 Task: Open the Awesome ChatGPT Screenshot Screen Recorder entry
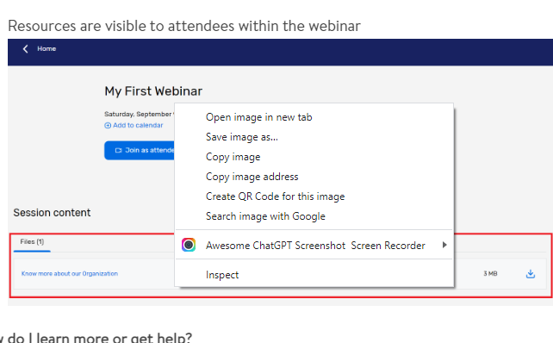pos(314,245)
